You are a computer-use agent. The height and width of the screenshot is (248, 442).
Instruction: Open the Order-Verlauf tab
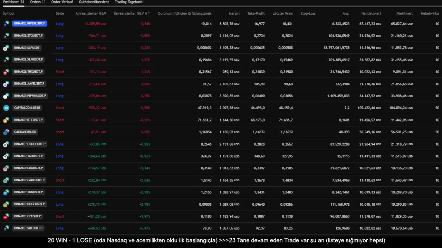62,2
